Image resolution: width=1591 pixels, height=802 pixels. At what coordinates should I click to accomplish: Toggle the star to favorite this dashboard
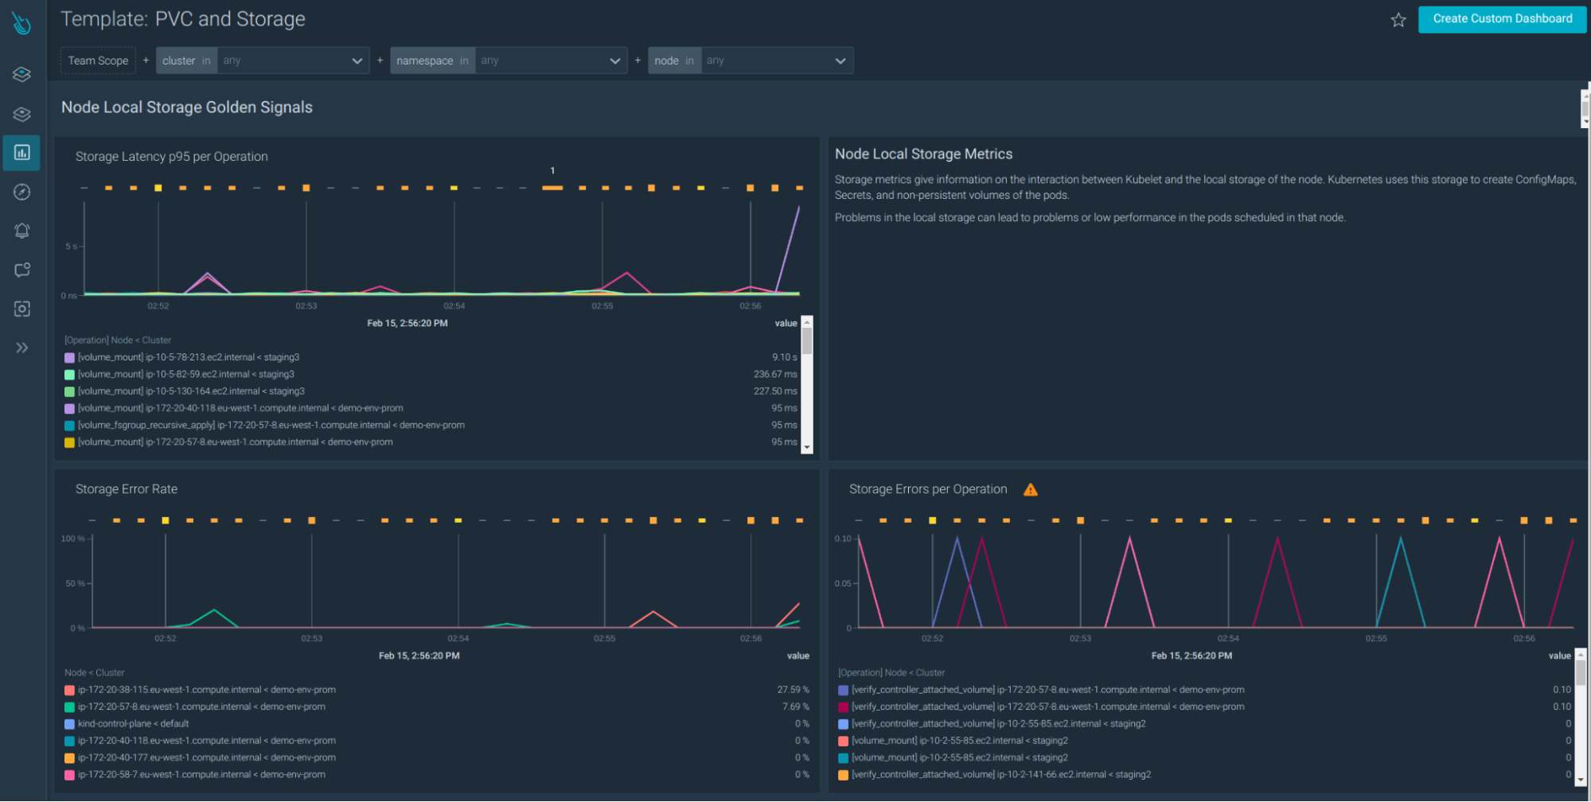[x=1398, y=21]
